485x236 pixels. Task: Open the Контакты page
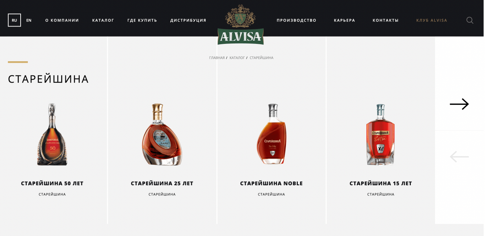pyautogui.click(x=385, y=20)
